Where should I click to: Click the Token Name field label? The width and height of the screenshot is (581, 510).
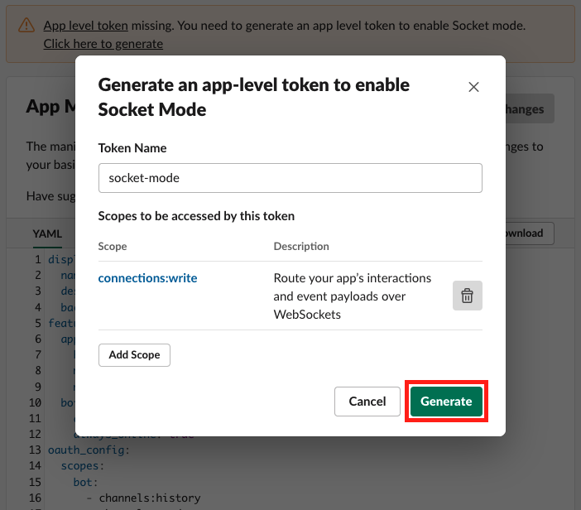coord(132,148)
